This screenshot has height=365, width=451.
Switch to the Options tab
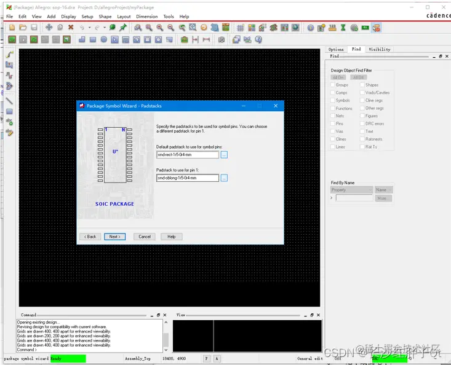(336, 49)
